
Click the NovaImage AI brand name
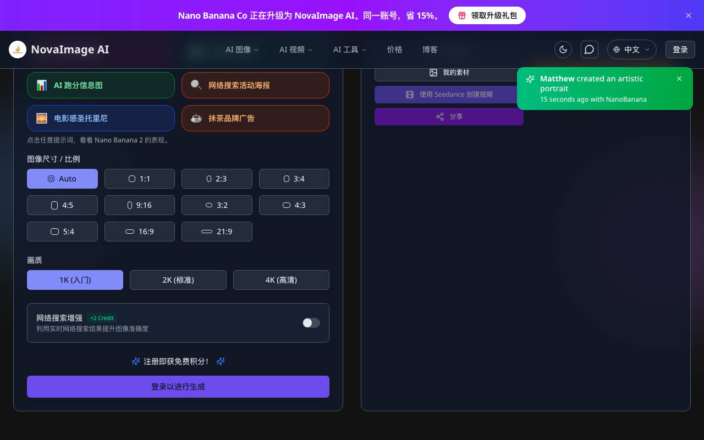70,50
